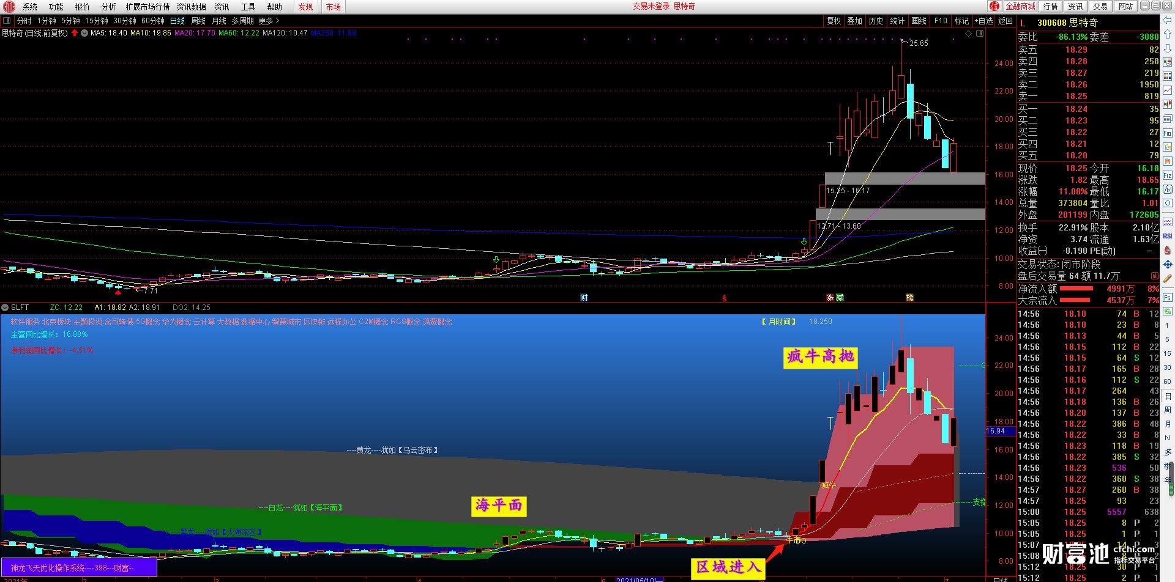Click the small bar chart icon near 盘后交易量
The width and height of the screenshot is (1175, 582).
pos(1155,276)
